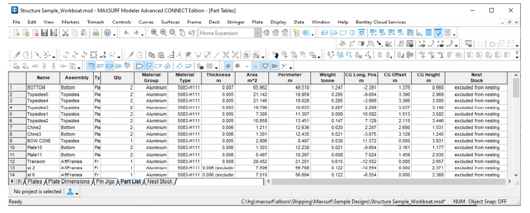This screenshot has width=530, height=213.
Task: Click the Weight tonne column header
Action: 328,78
